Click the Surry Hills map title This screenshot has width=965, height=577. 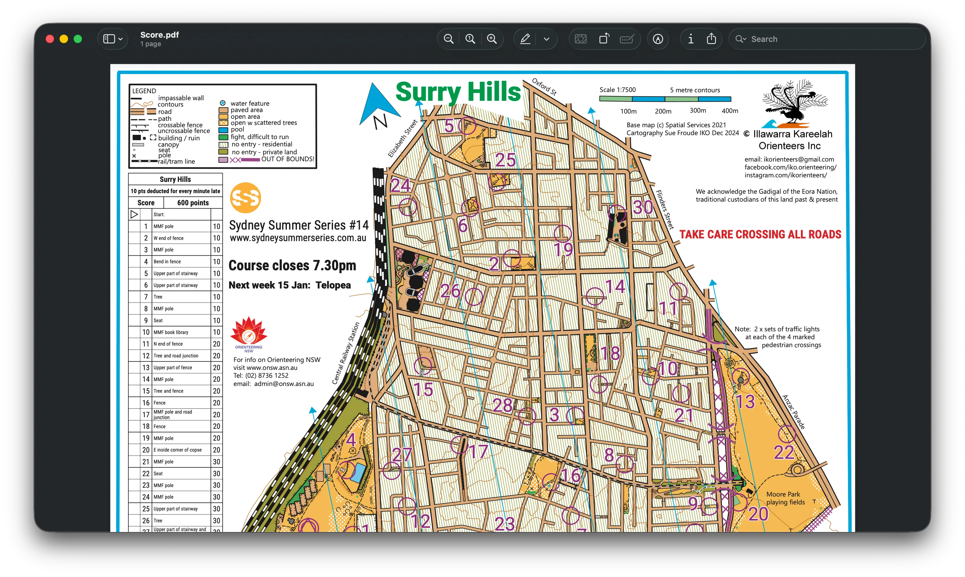click(x=458, y=92)
